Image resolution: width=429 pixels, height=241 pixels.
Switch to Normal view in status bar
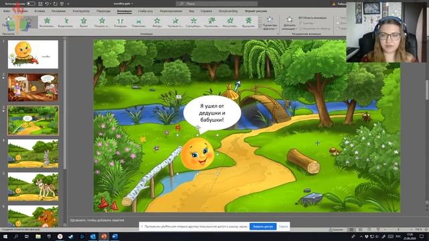(351, 230)
